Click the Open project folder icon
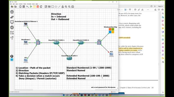 15,7
